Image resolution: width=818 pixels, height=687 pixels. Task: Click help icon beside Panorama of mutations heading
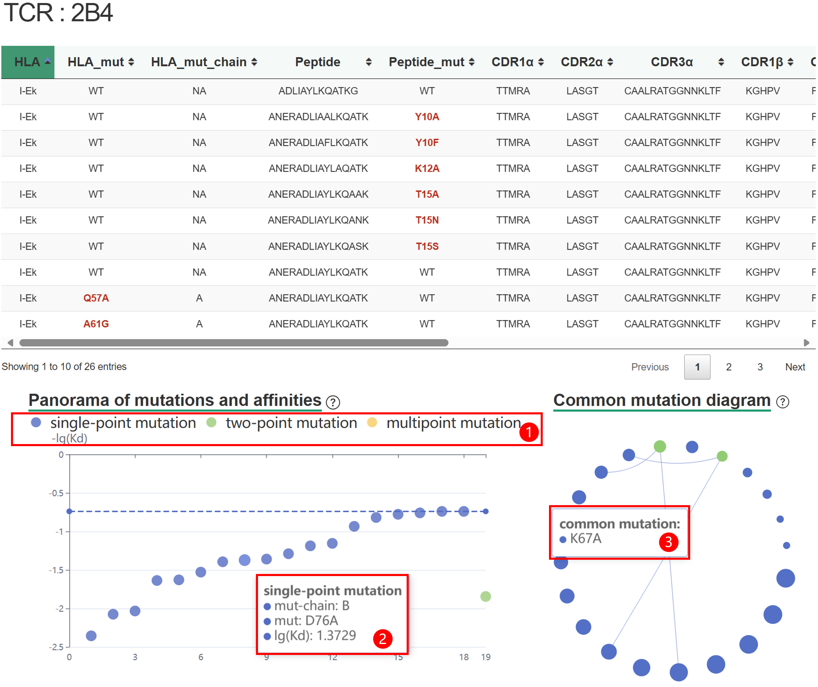(x=333, y=402)
